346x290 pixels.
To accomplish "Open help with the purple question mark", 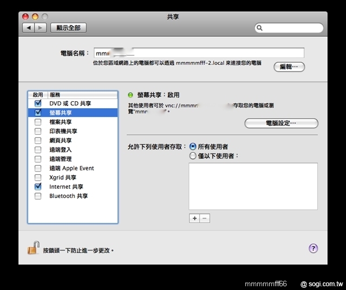I will (313, 248).
